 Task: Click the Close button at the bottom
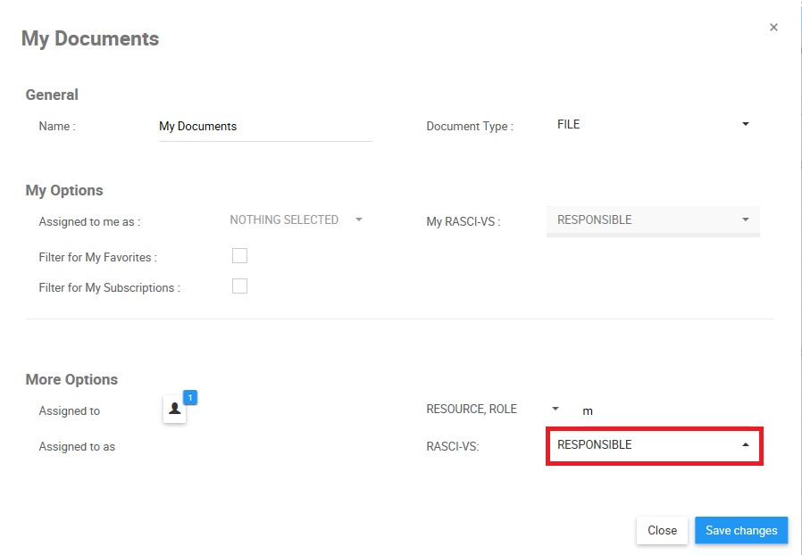662,530
